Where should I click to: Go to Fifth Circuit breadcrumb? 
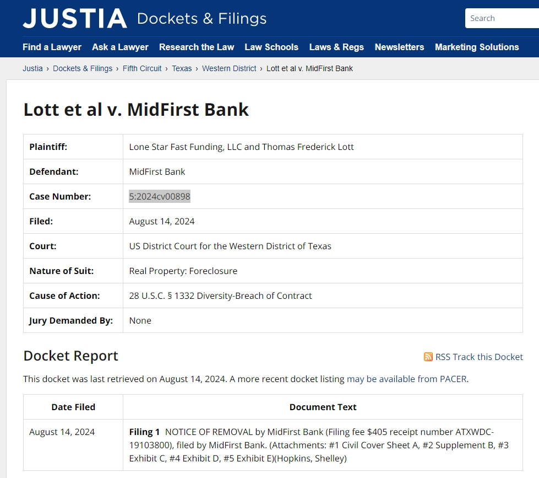(142, 68)
